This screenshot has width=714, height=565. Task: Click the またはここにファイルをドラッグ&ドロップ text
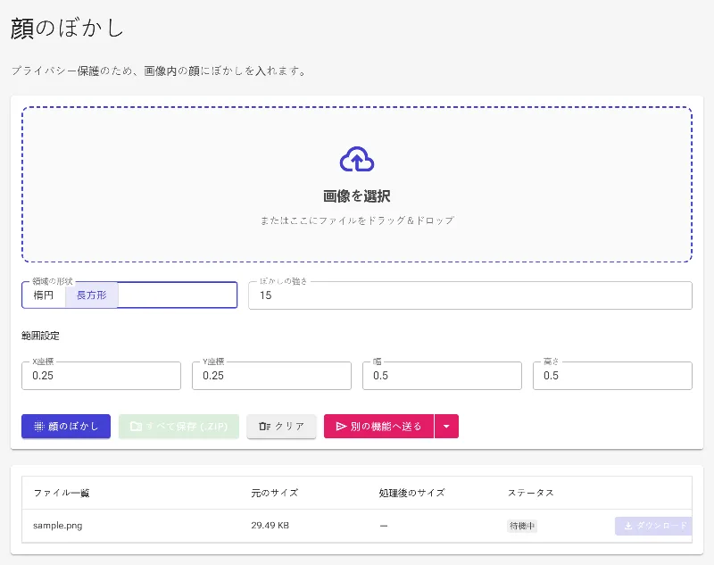click(x=357, y=220)
